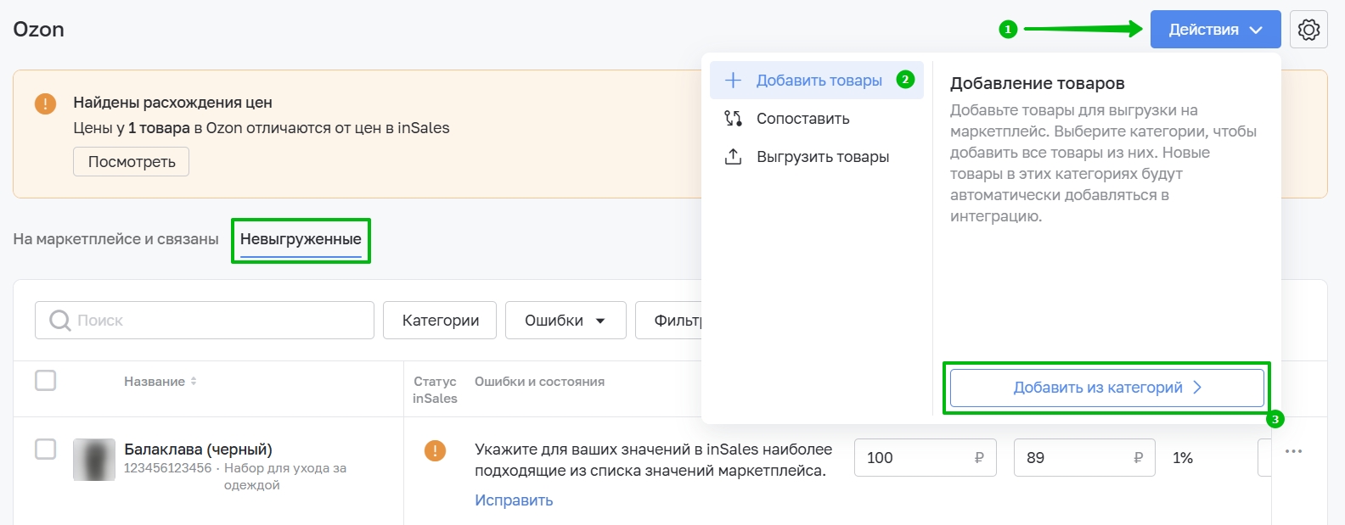
Task: Click the Найдены расхождения цен heading
Action: point(172,103)
